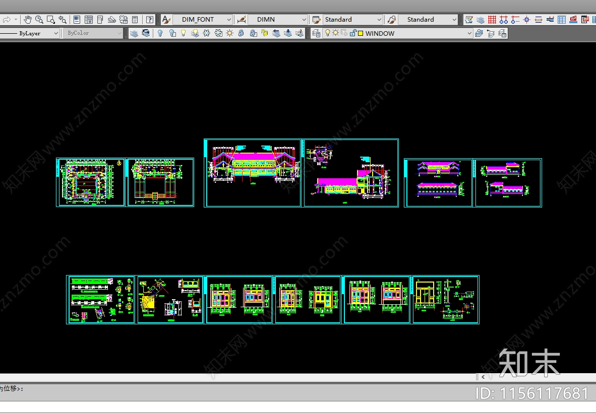Open the Table Style manager icon
Image resolution: width=596 pixels, height=413 pixels.
[316, 19]
